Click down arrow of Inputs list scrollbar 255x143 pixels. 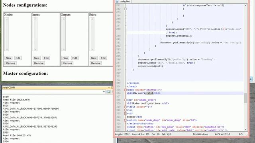tap(35, 49)
